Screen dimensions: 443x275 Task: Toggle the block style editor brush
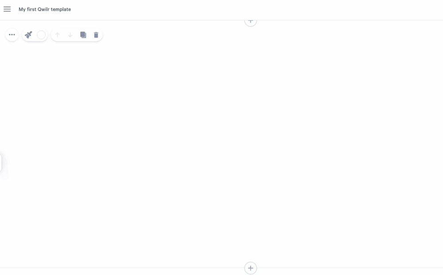(28, 35)
